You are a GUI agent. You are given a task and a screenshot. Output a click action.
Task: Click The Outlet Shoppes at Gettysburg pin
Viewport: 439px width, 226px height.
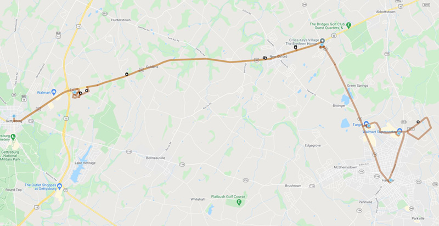[x=59, y=186]
